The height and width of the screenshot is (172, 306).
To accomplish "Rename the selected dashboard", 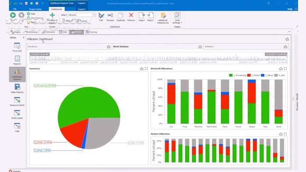I will coord(110,17).
